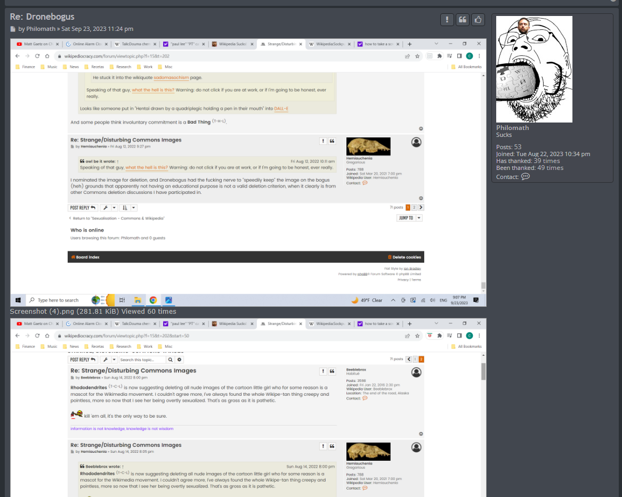In the first screenshot, select the 'Online Alarm Clo' tab
The height and width of the screenshot is (497, 622).
[87, 44]
